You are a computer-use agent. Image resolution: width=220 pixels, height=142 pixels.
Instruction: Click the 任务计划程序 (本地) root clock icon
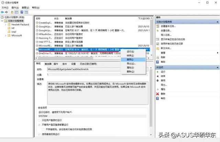(2, 17)
